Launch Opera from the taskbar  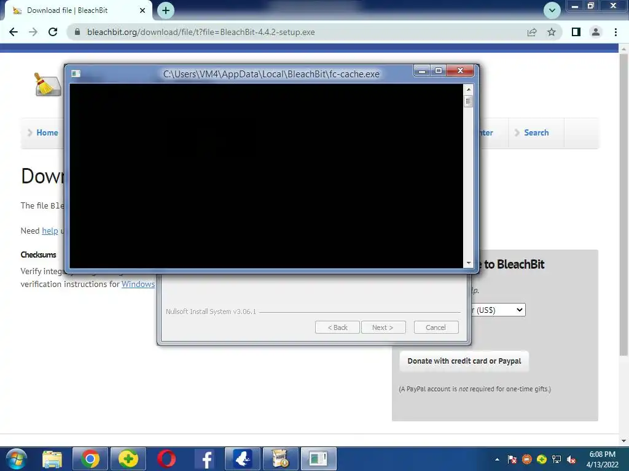click(x=166, y=459)
